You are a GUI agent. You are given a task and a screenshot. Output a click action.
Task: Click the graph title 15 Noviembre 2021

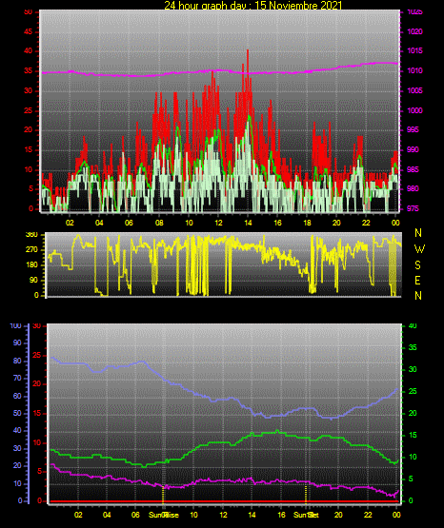[x=298, y=6]
